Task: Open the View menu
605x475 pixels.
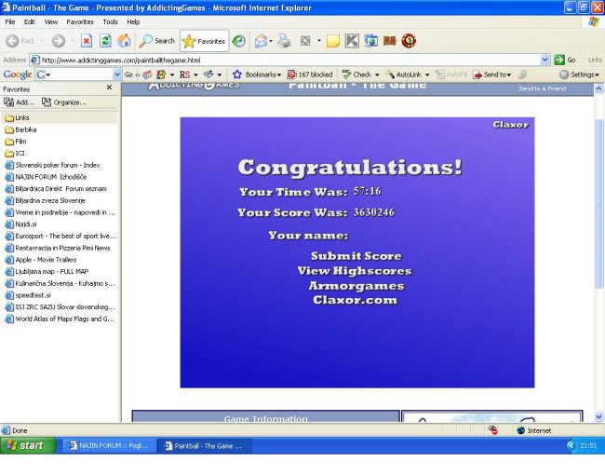Action: [x=51, y=22]
